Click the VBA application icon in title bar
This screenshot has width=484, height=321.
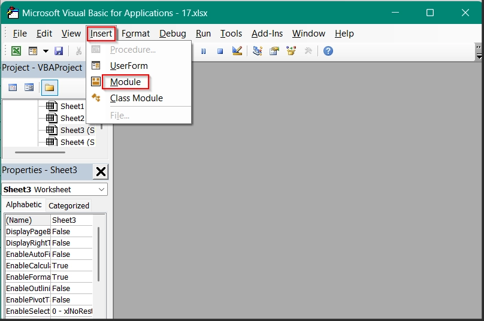13,13
